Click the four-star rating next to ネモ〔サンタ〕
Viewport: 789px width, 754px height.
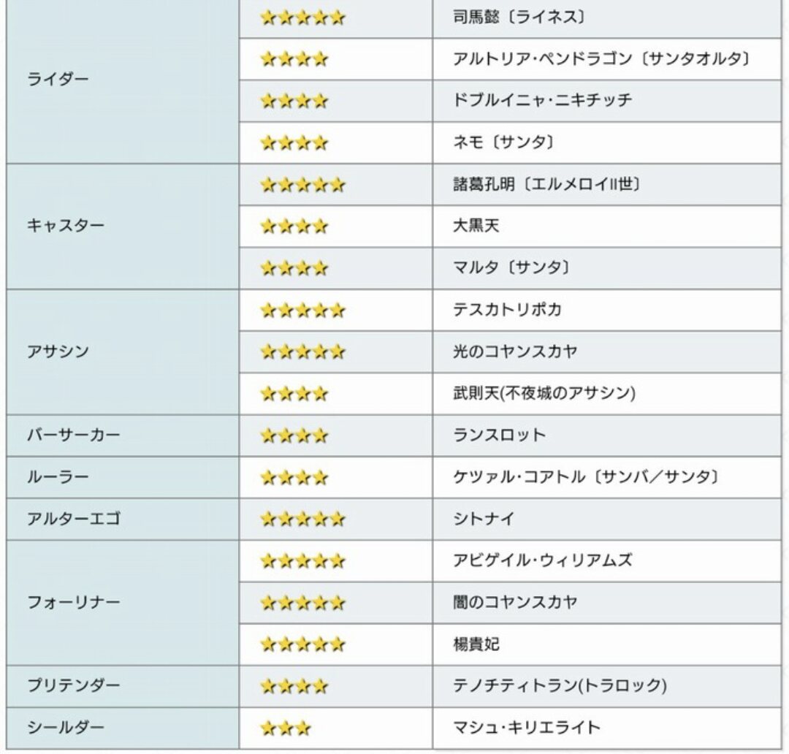pyautogui.click(x=294, y=143)
